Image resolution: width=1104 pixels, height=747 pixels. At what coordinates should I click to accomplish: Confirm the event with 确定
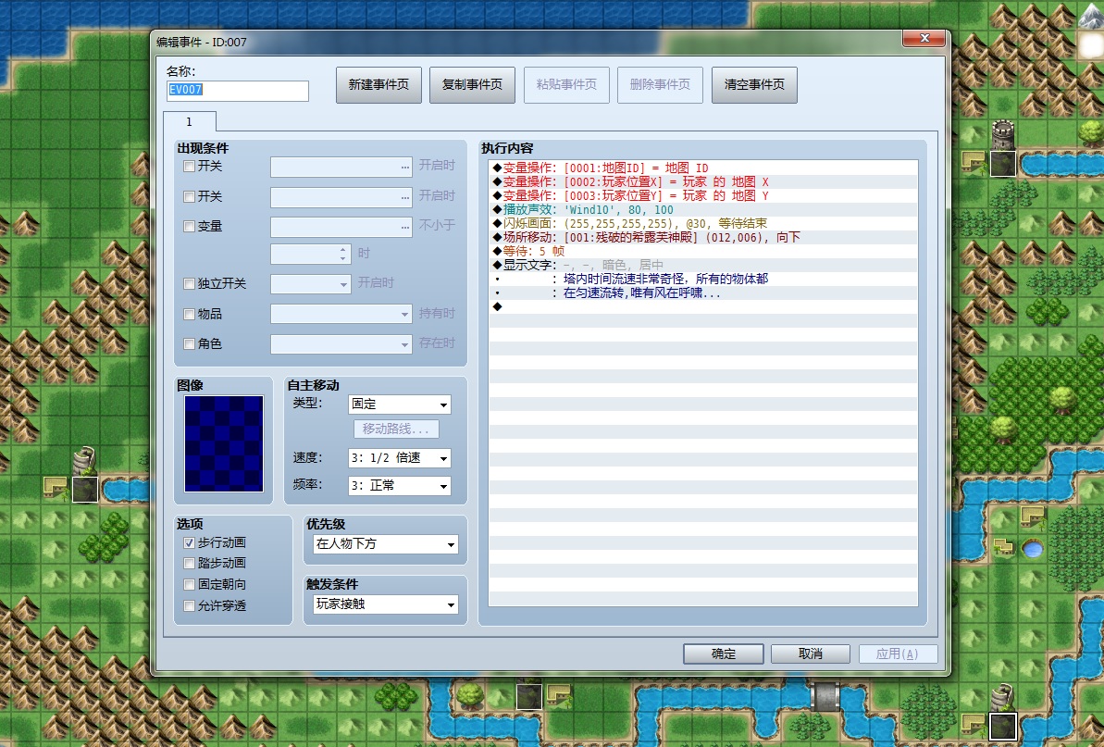pyautogui.click(x=724, y=654)
